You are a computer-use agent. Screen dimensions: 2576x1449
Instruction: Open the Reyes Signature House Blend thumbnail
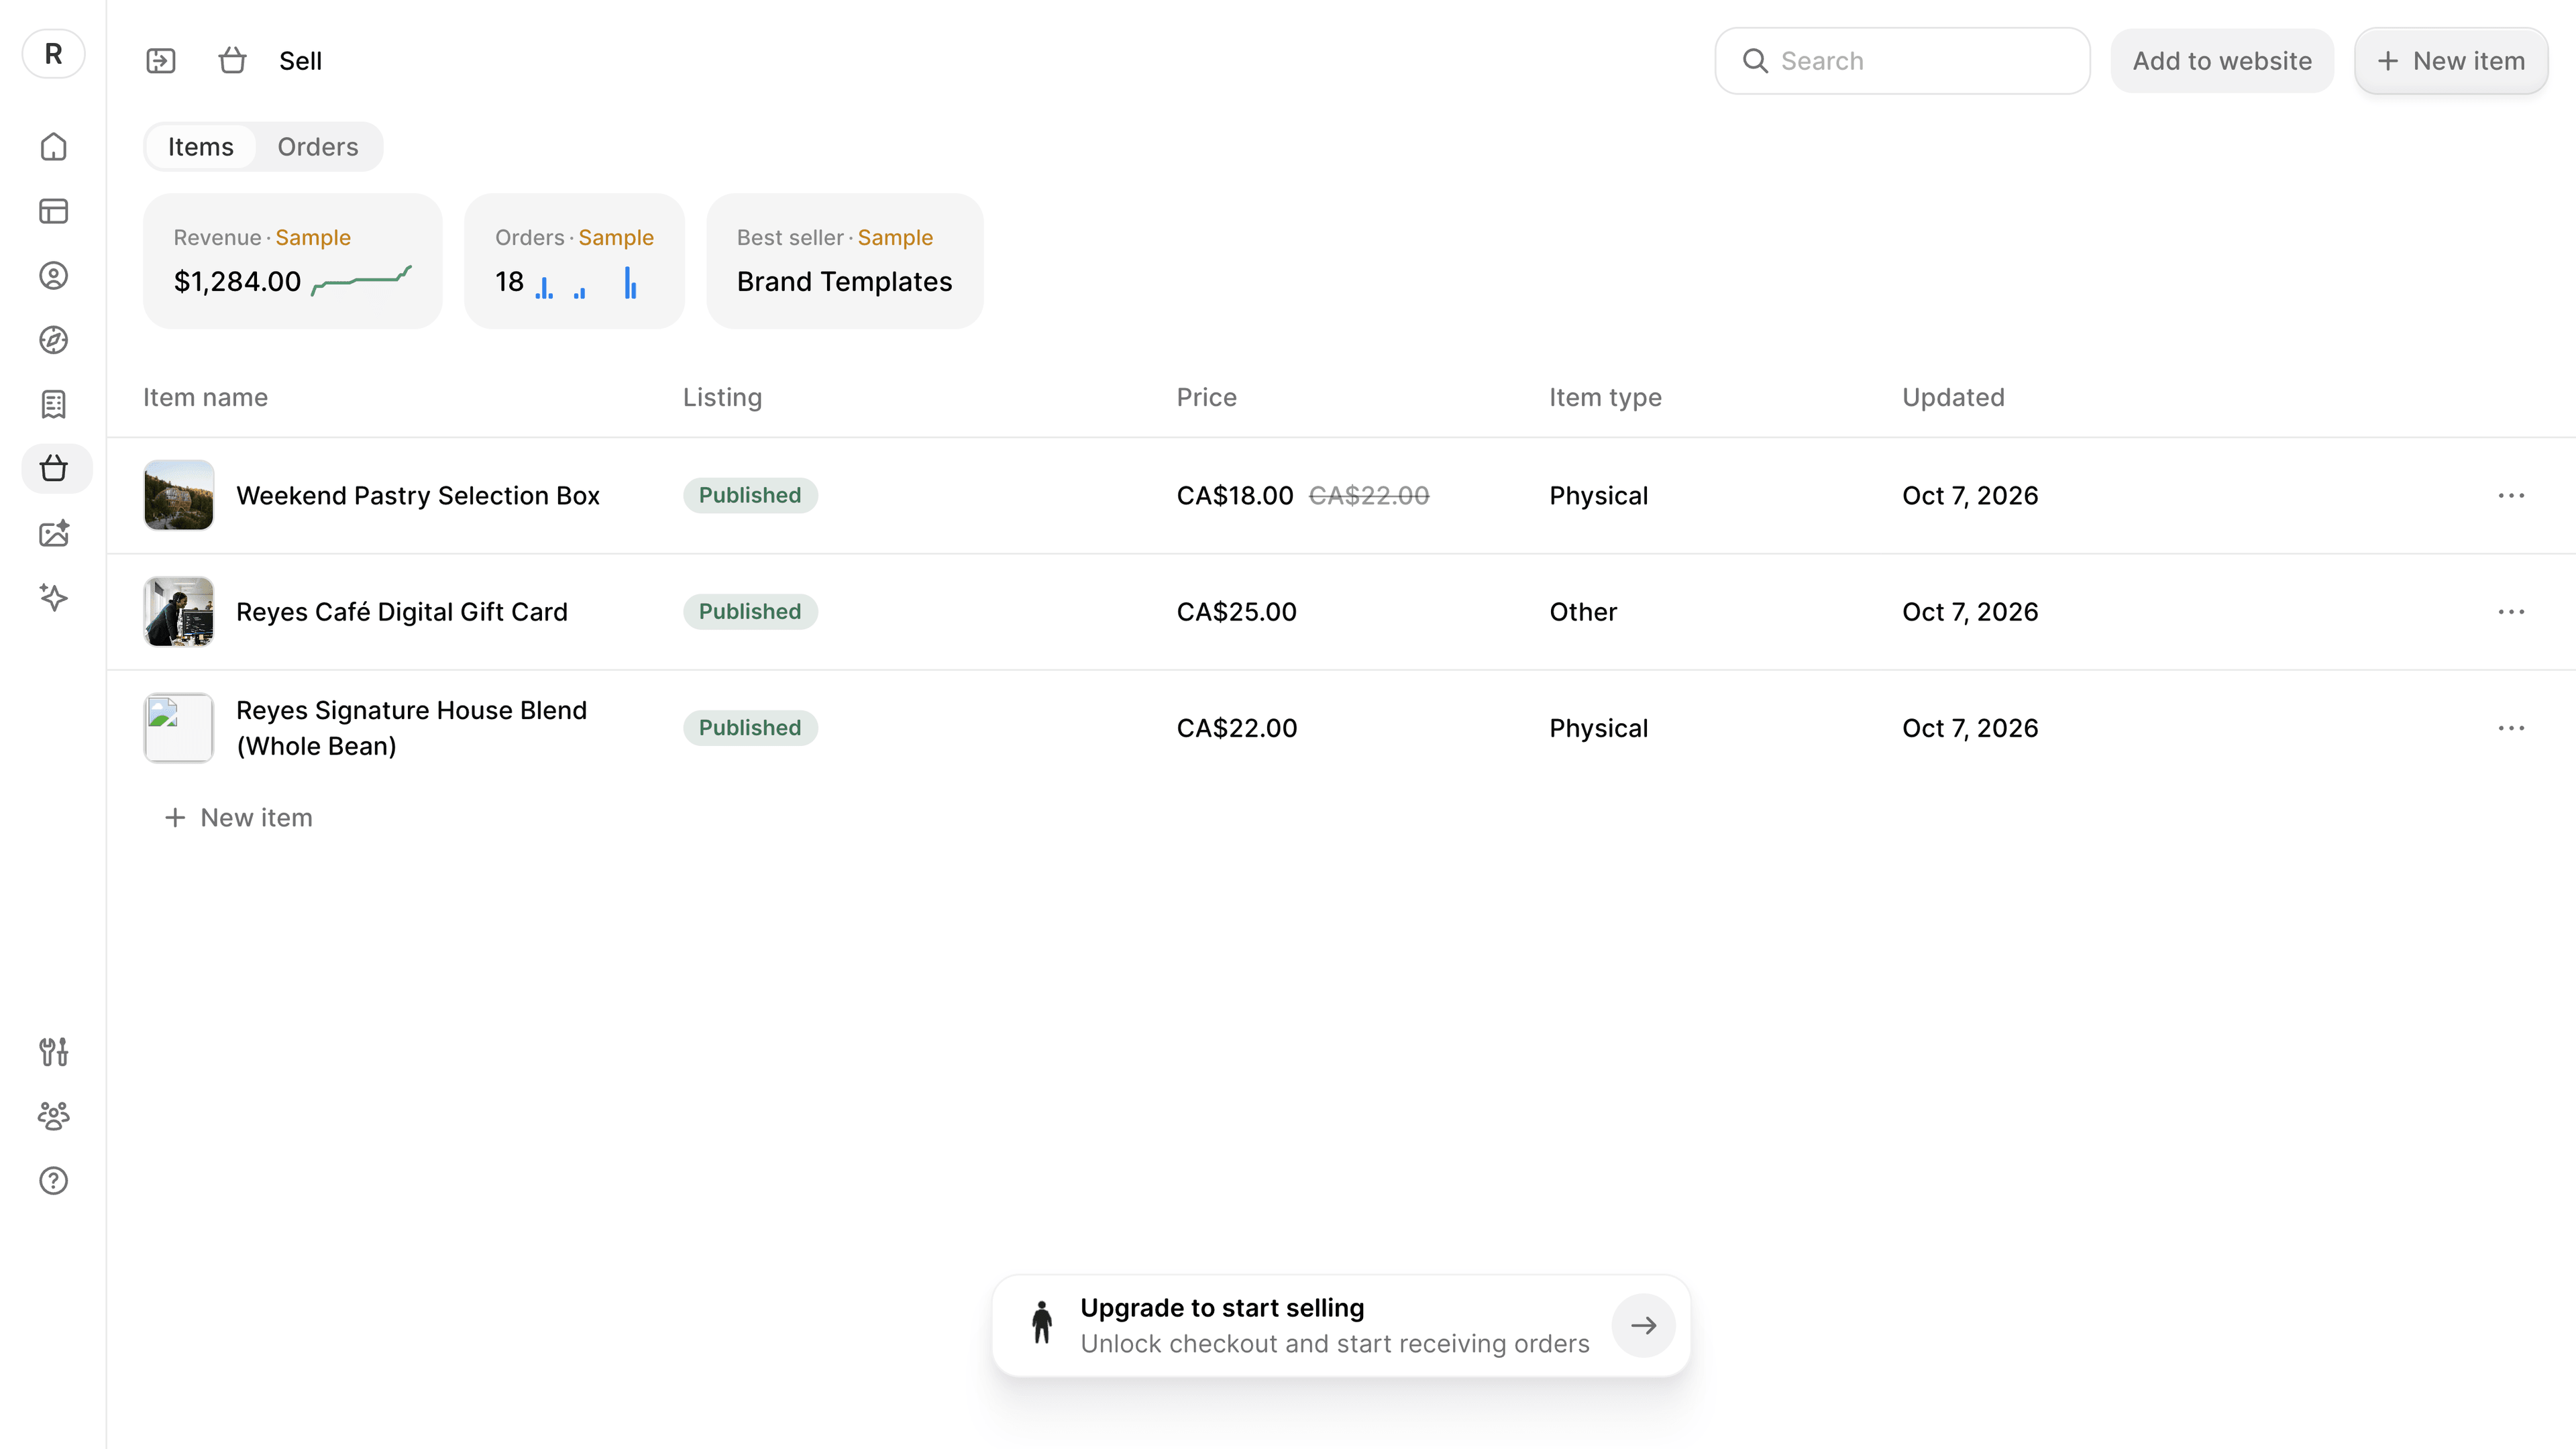[x=179, y=728]
